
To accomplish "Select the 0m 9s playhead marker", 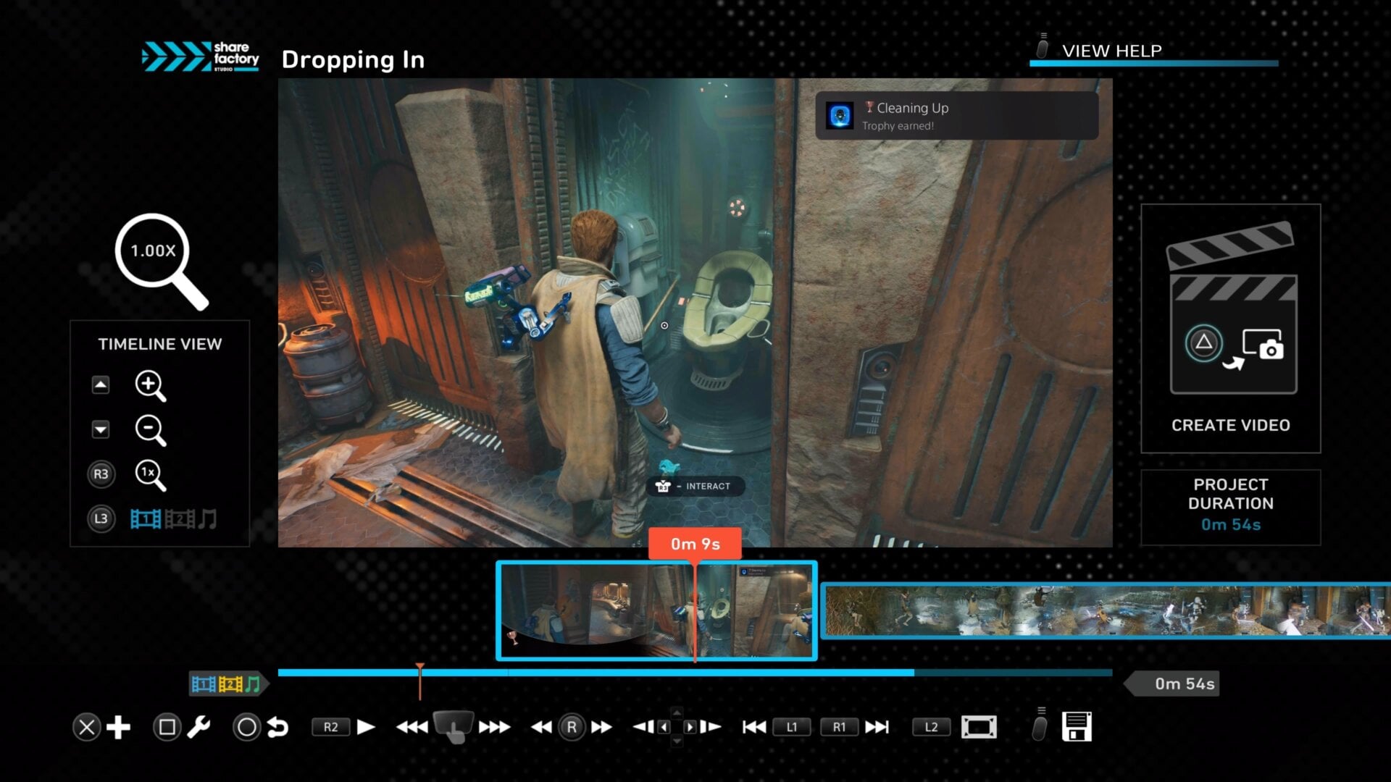I will coord(696,544).
